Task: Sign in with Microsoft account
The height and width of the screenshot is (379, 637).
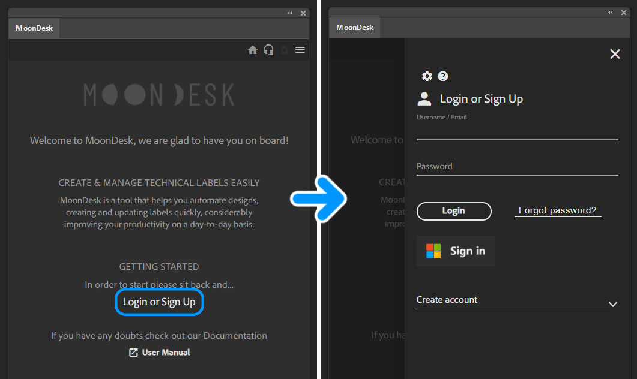Action: pyautogui.click(x=456, y=251)
